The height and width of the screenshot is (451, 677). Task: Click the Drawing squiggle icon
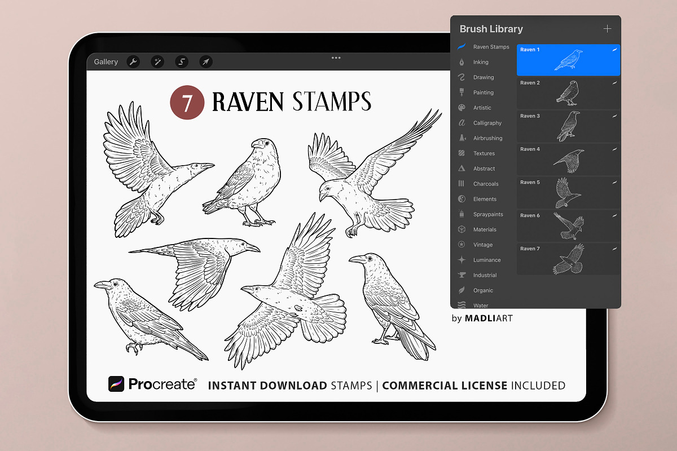[x=461, y=77]
